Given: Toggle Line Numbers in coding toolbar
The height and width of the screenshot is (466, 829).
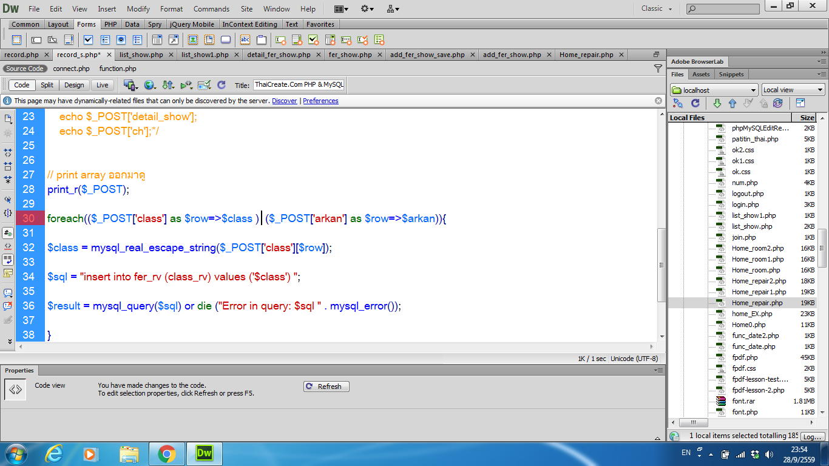Looking at the screenshot, I should click(8, 232).
